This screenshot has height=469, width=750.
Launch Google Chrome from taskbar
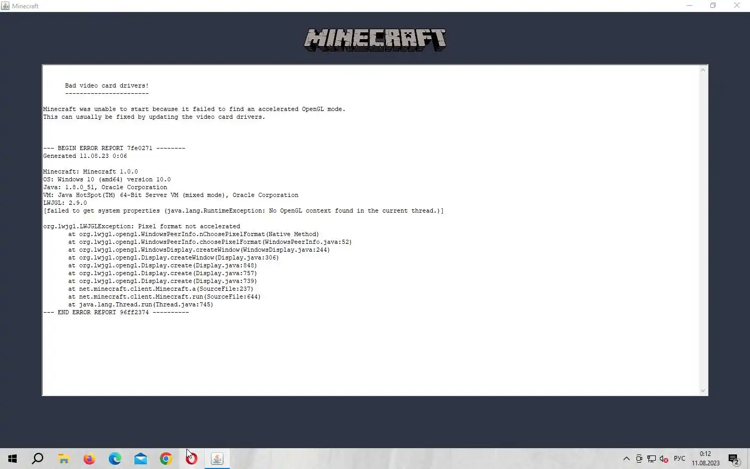pyautogui.click(x=166, y=459)
